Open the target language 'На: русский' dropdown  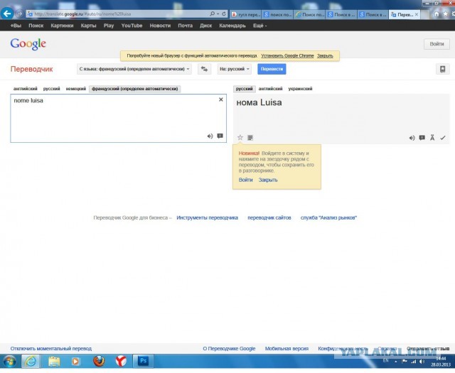pos(235,69)
